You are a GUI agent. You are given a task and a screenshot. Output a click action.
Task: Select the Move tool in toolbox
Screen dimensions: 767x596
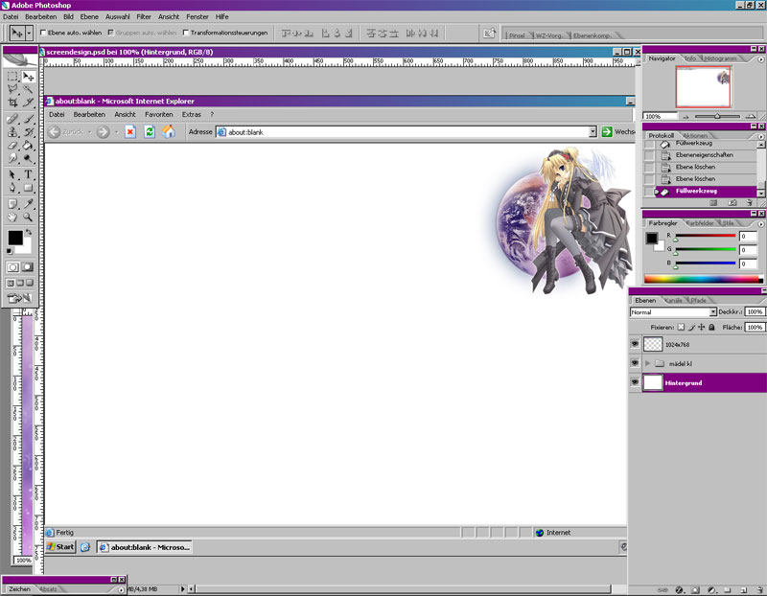tap(29, 77)
